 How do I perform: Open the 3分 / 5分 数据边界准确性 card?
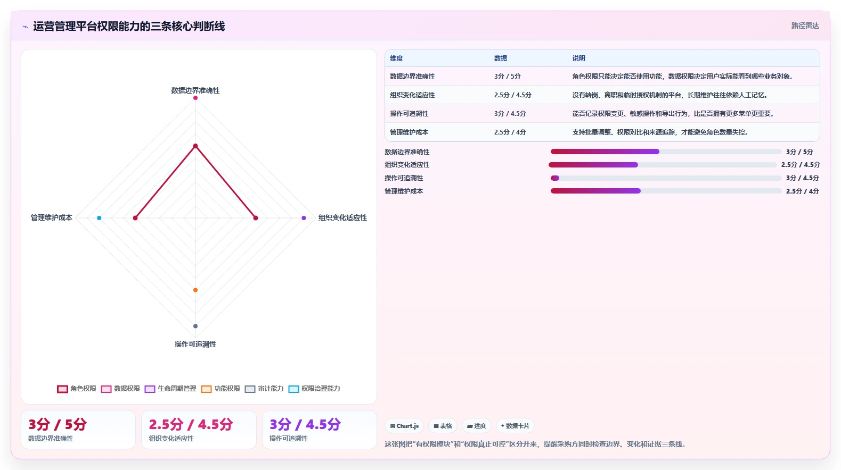tap(78, 430)
